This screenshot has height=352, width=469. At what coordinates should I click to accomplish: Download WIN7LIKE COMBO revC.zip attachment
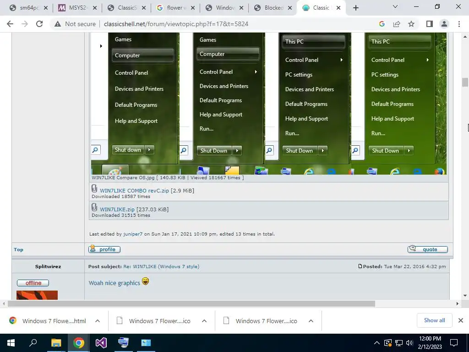134,191
